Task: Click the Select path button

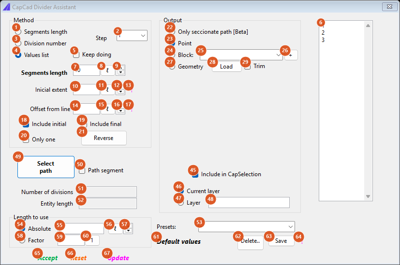Action: 46,167
